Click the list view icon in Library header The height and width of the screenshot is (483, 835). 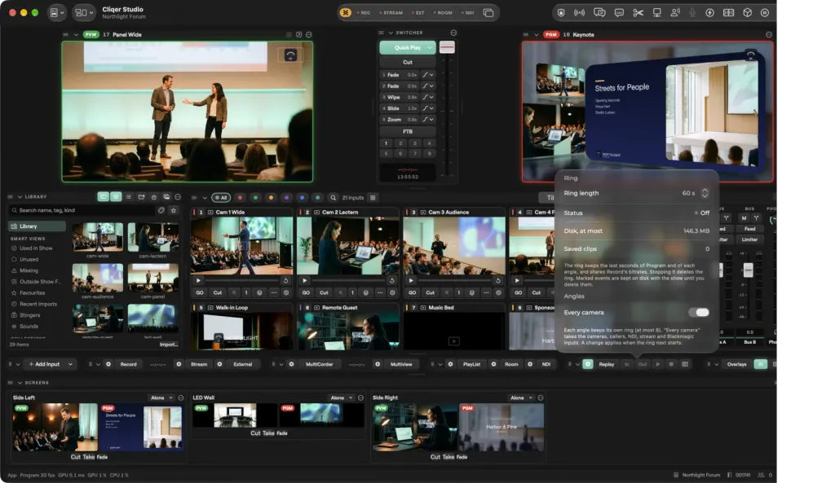[x=128, y=197]
